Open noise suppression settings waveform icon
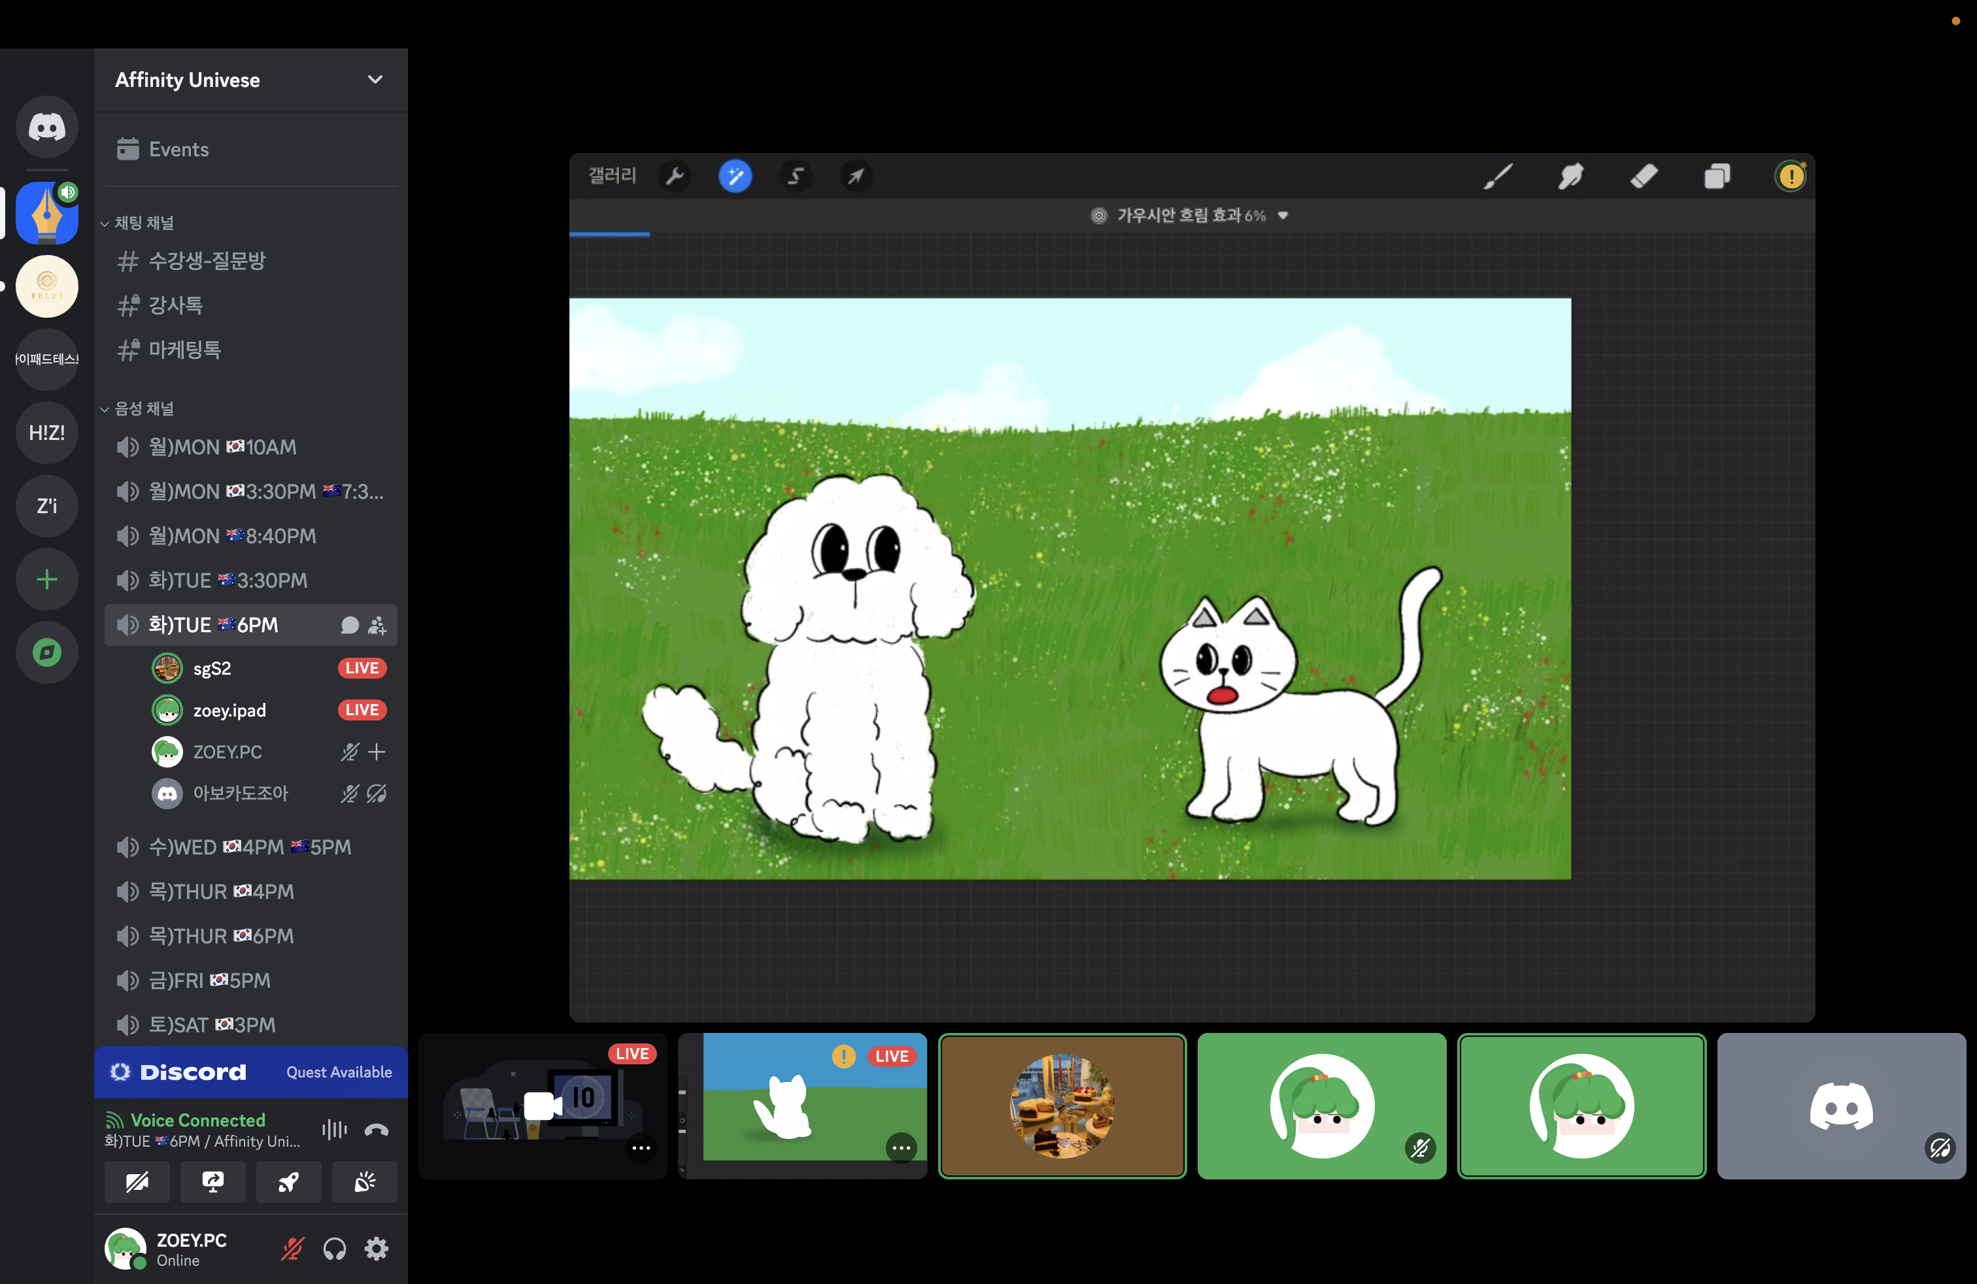The image size is (1977, 1284). click(x=334, y=1130)
